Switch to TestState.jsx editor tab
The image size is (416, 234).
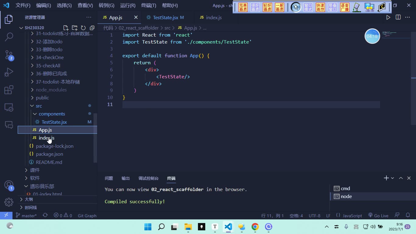pos(165,17)
